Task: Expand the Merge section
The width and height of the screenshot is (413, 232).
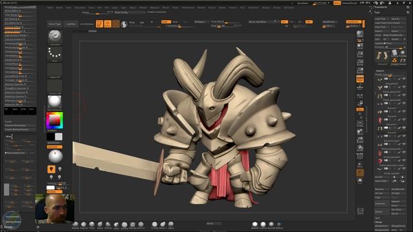Action: tap(379, 222)
